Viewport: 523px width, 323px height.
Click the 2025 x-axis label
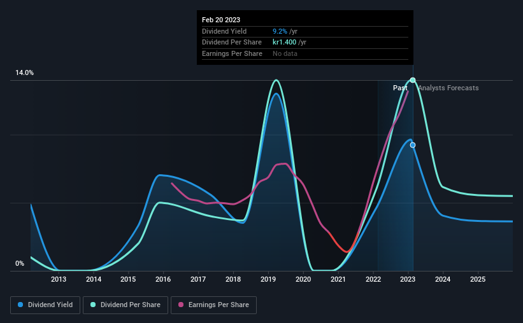pos(478,279)
